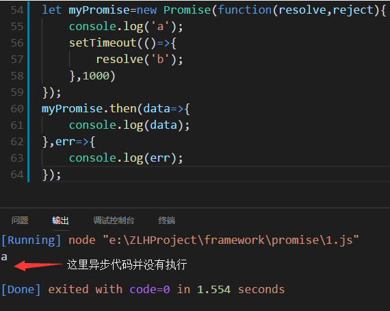This screenshot has width=390, height=311.
Task: Click line number 62 in gutter
Action: point(17,142)
